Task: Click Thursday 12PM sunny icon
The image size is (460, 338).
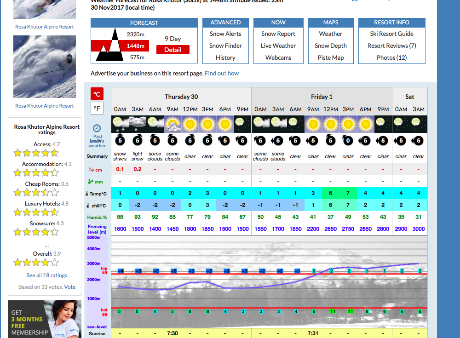Action: pos(190,124)
